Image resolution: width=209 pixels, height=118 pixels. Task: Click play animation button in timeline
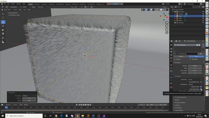[86, 105]
